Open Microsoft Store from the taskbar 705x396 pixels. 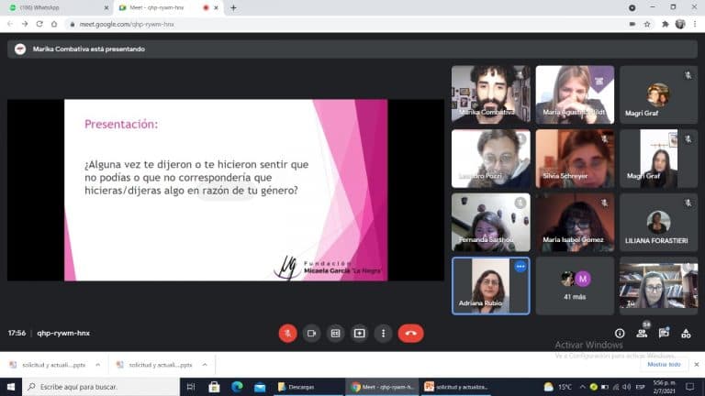pos(214,387)
